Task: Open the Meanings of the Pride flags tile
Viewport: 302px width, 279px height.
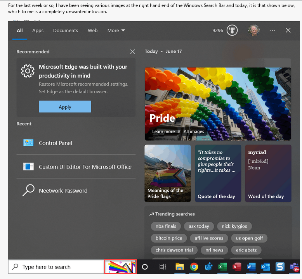Action: pyautogui.click(x=168, y=173)
